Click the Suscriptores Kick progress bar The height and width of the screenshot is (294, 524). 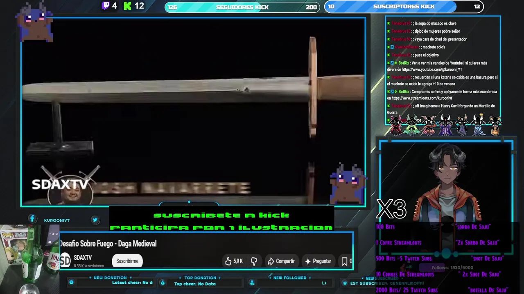point(404,7)
